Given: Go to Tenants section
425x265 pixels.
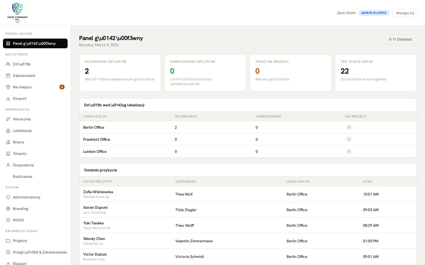Looking at the screenshot, I should pos(20,154).
